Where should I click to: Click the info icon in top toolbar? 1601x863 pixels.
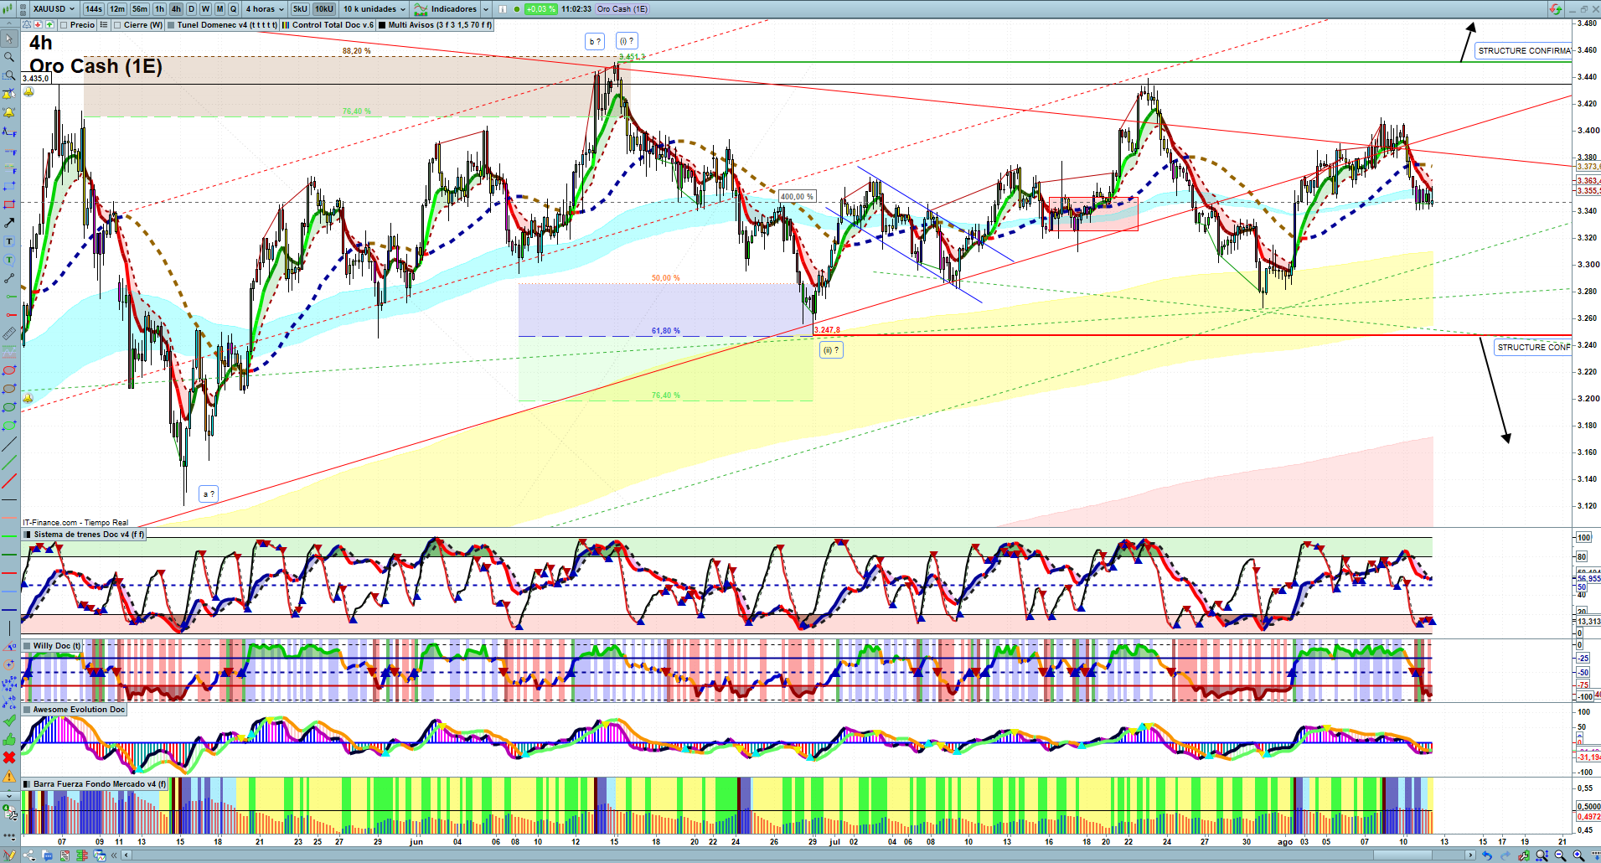(x=503, y=9)
